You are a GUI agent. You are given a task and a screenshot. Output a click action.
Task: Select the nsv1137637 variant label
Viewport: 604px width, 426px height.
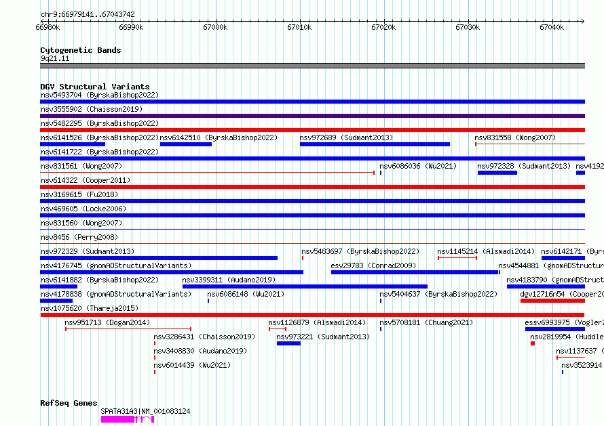[580, 351]
